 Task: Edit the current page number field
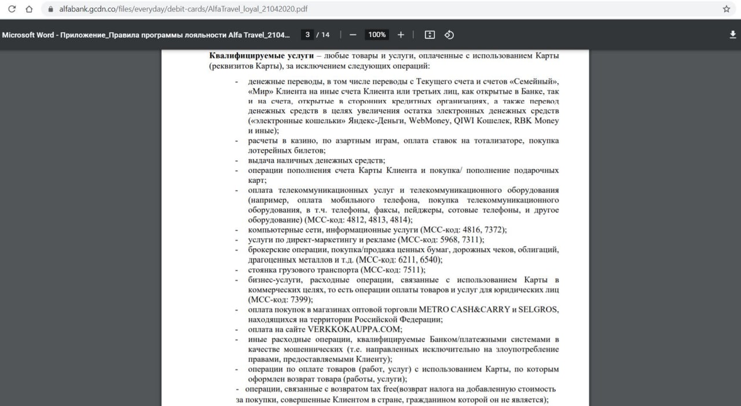308,35
